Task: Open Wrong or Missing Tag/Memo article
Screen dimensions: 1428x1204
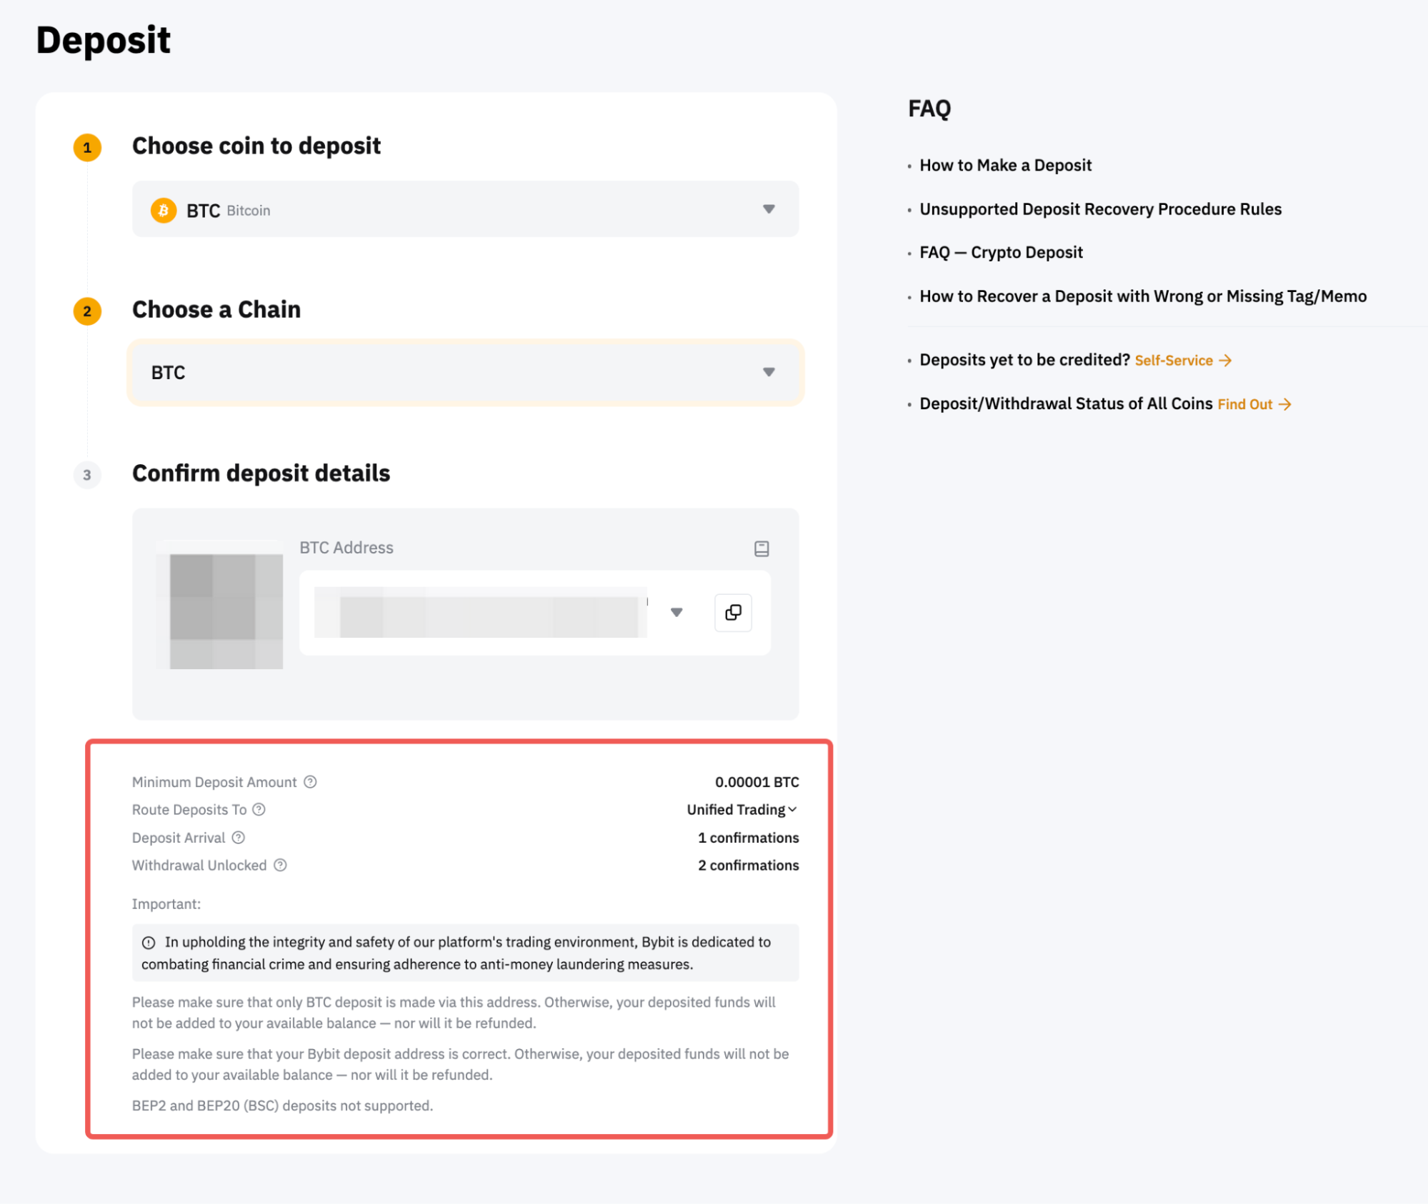Action: pyautogui.click(x=1143, y=296)
